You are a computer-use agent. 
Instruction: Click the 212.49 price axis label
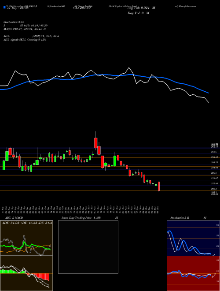click(x=214, y=183)
